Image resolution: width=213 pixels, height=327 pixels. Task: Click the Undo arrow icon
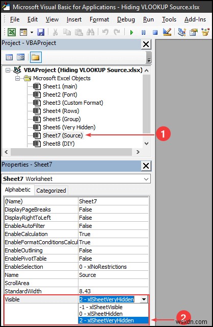click(x=105, y=32)
